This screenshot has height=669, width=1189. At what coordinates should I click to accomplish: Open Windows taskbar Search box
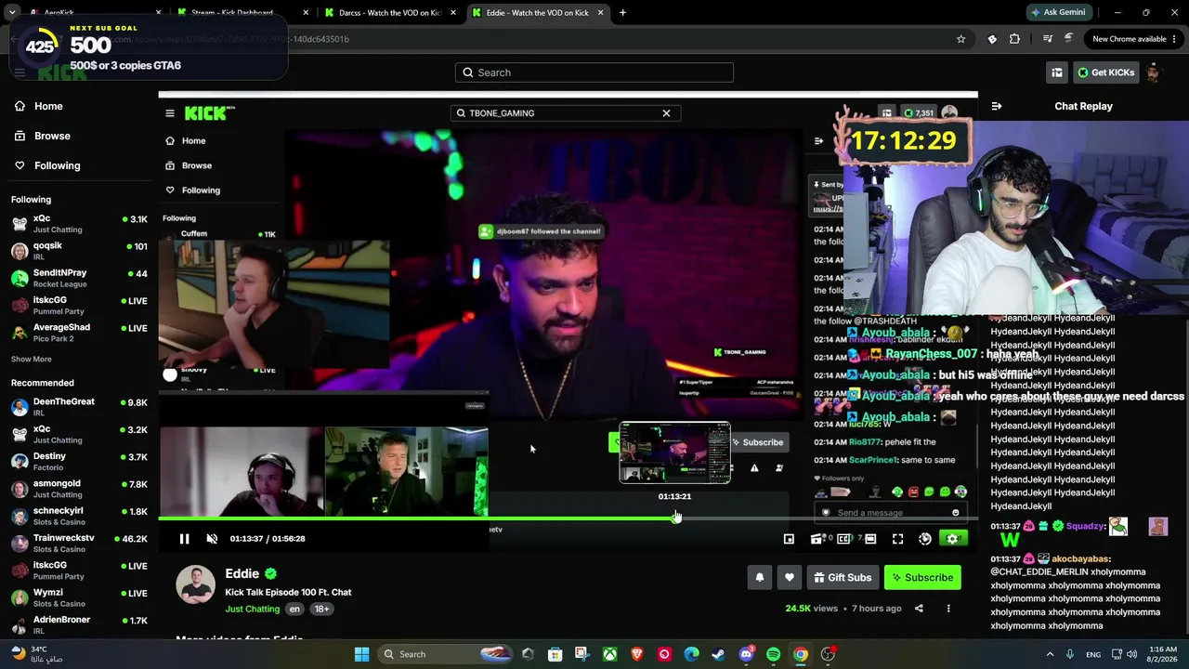click(446, 654)
